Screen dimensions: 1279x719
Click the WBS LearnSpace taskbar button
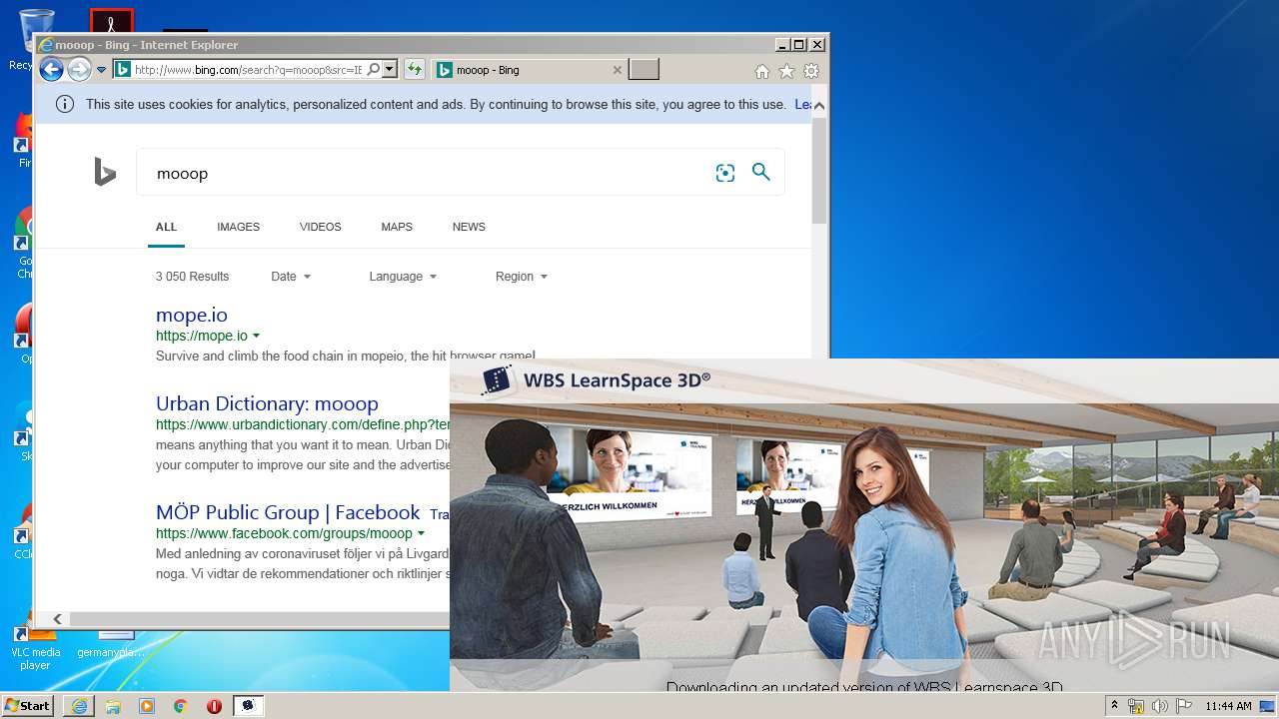[x=248, y=706]
